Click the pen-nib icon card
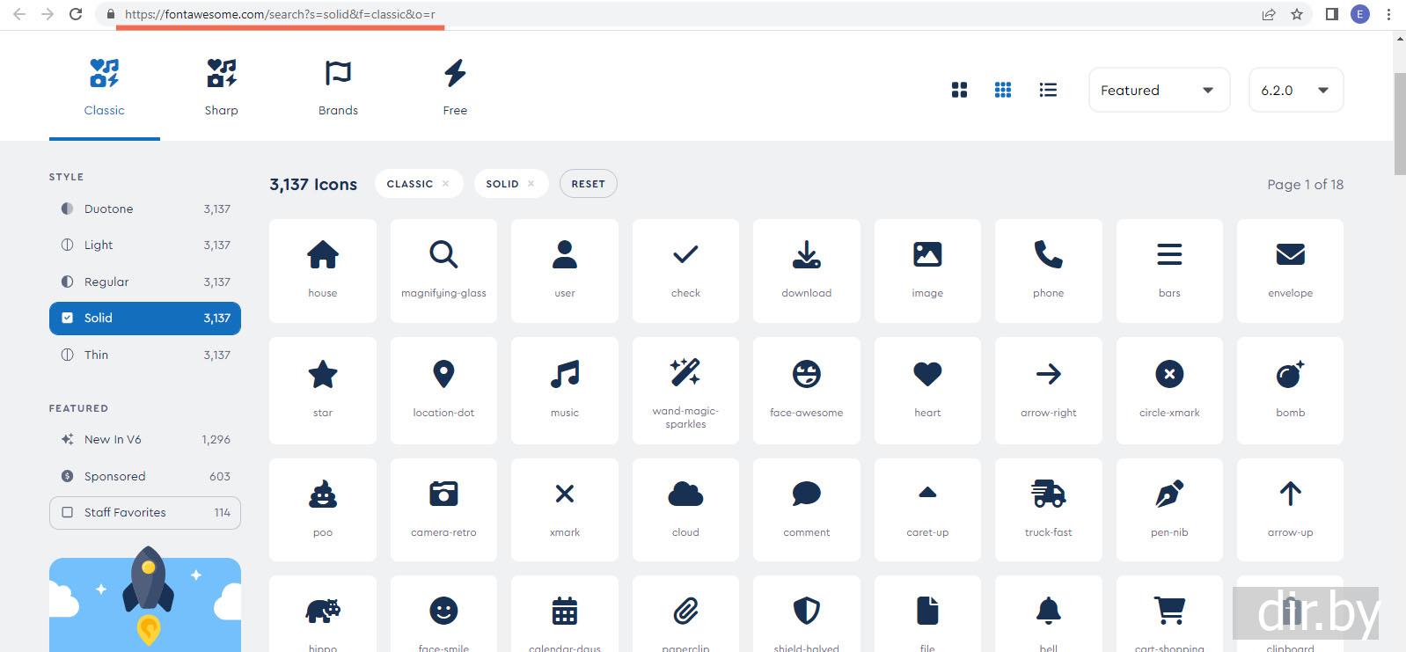The height and width of the screenshot is (652, 1406). coord(1169,509)
